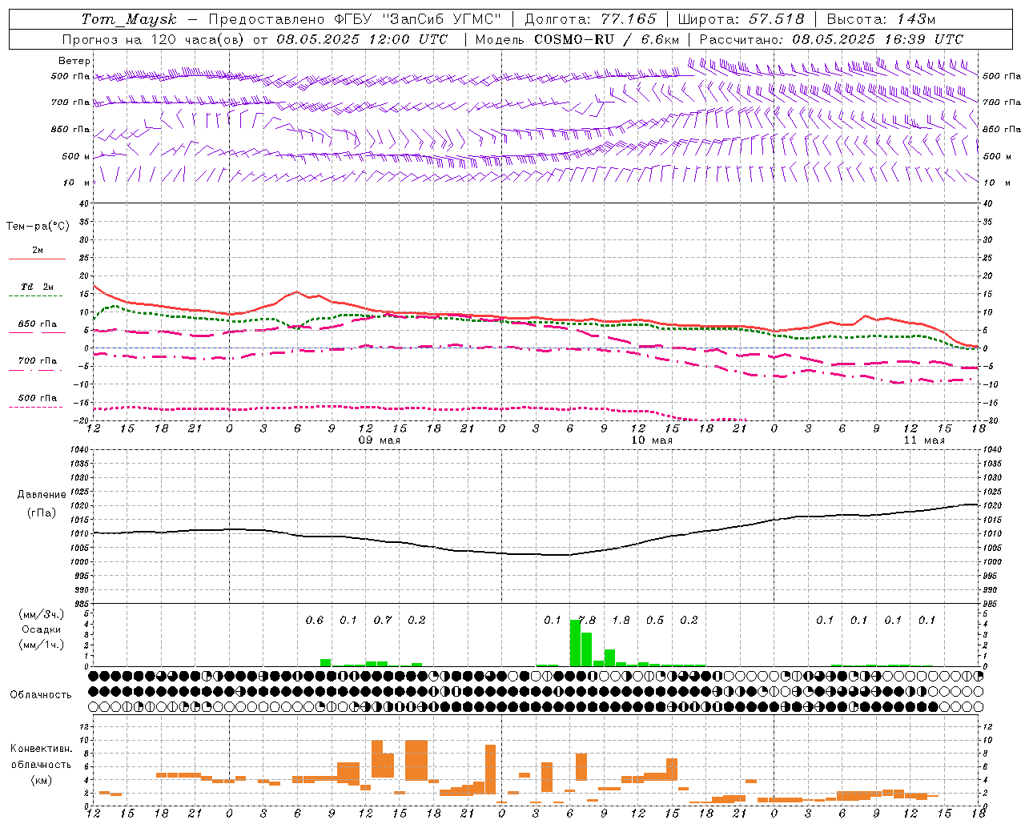Click the precipitation value 0.6
The height and width of the screenshot is (820, 1025).
coord(315,620)
